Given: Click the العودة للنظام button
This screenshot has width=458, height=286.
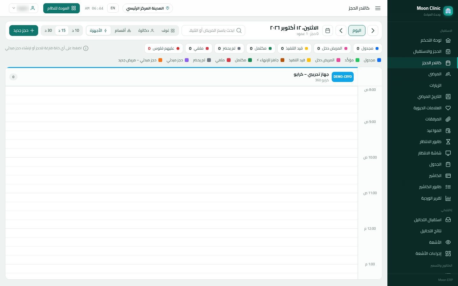Looking at the screenshot, I should pos(61,8).
